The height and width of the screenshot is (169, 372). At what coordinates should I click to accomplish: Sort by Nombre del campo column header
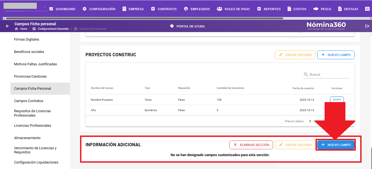click(x=102, y=88)
